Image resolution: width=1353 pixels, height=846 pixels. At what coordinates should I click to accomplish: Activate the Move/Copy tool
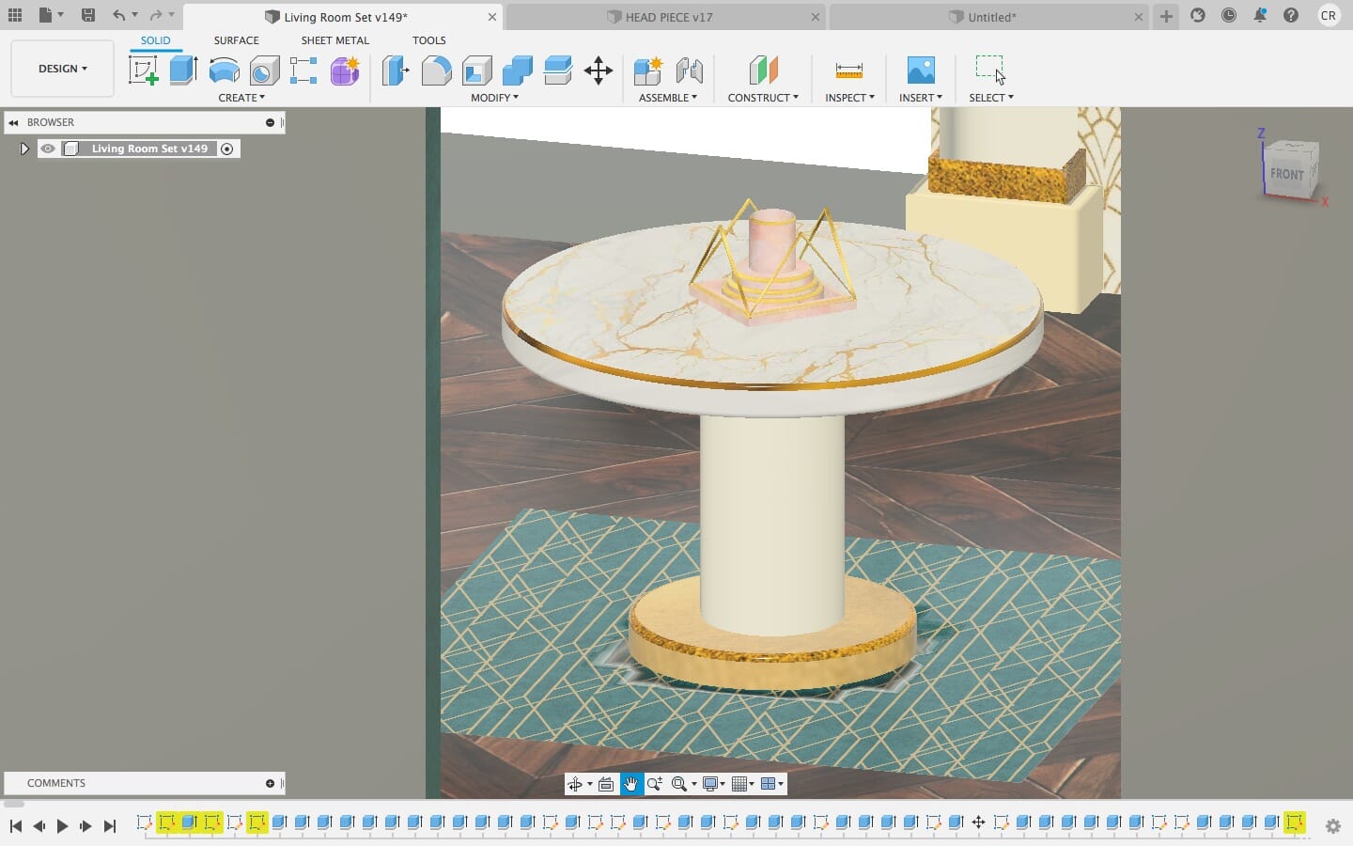pyautogui.click(x=598, y=70)
